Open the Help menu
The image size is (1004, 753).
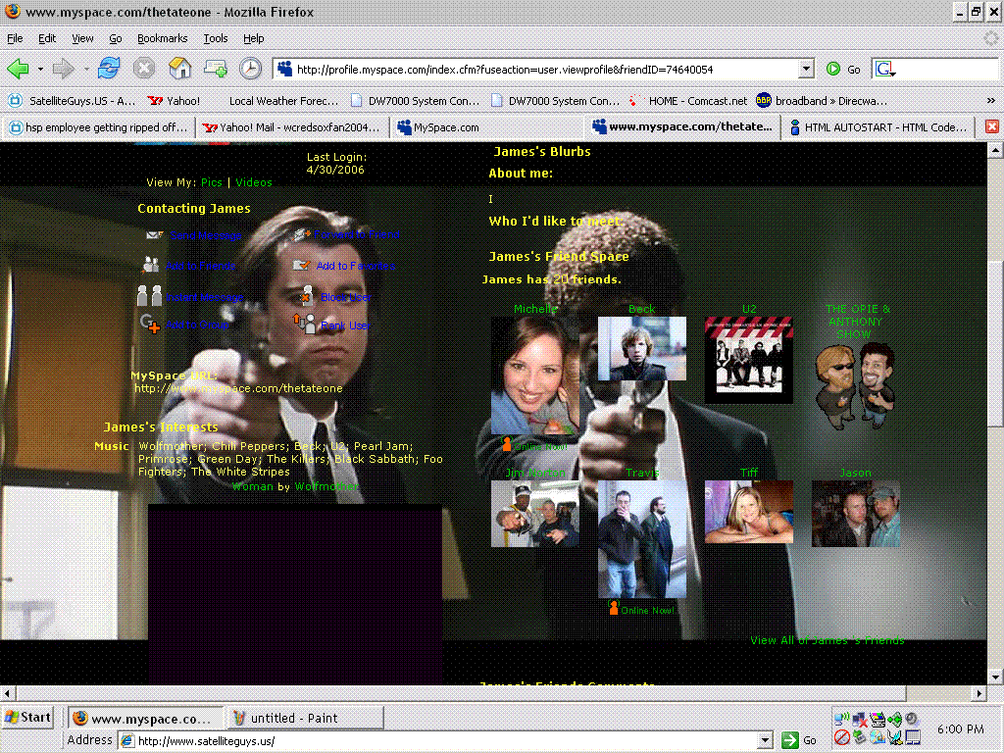point(254,38)
